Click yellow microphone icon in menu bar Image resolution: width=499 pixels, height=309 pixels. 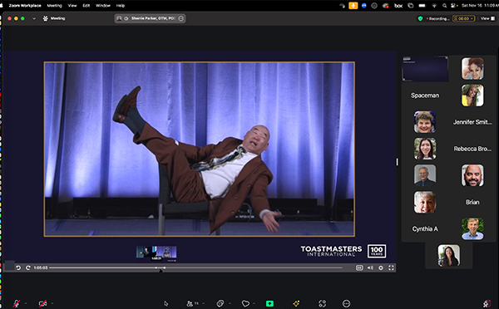coord(353,6)
